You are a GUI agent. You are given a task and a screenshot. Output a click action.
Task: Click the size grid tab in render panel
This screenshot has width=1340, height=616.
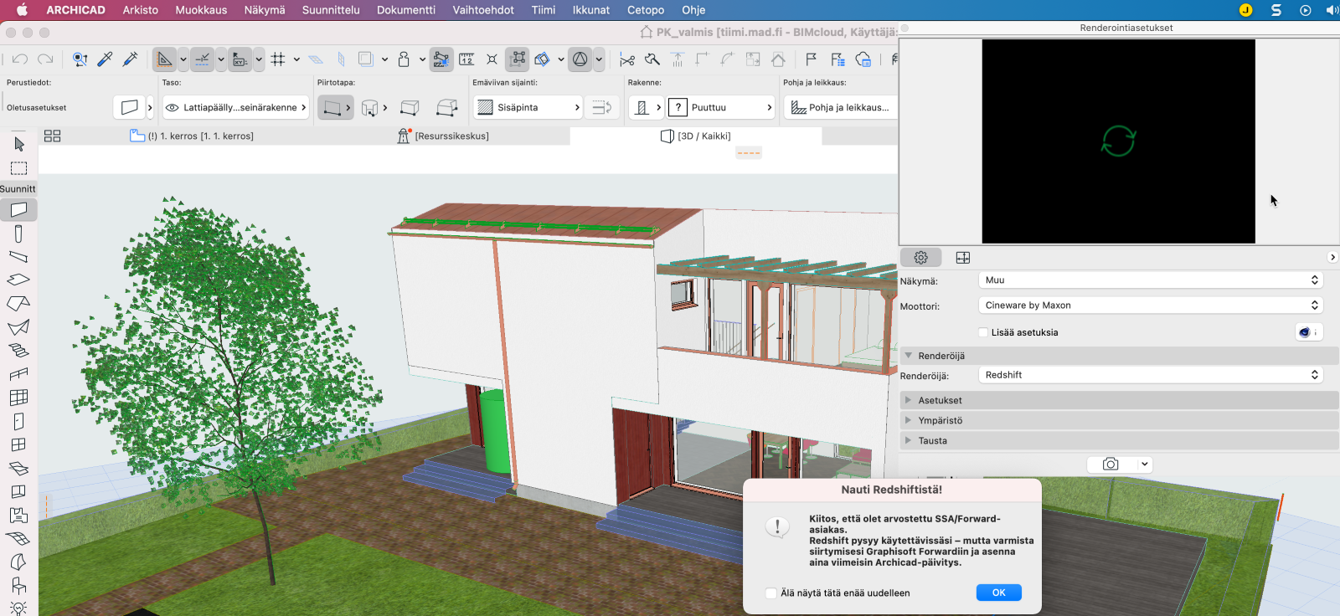tap(963, 258)
